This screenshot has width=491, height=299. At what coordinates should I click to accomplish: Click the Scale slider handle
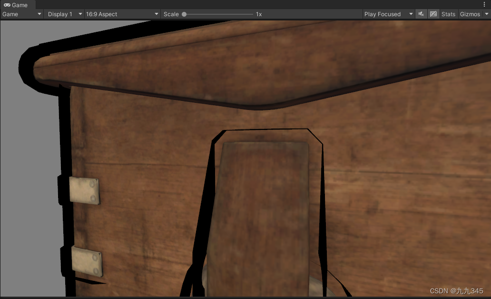tap(184, 14)
